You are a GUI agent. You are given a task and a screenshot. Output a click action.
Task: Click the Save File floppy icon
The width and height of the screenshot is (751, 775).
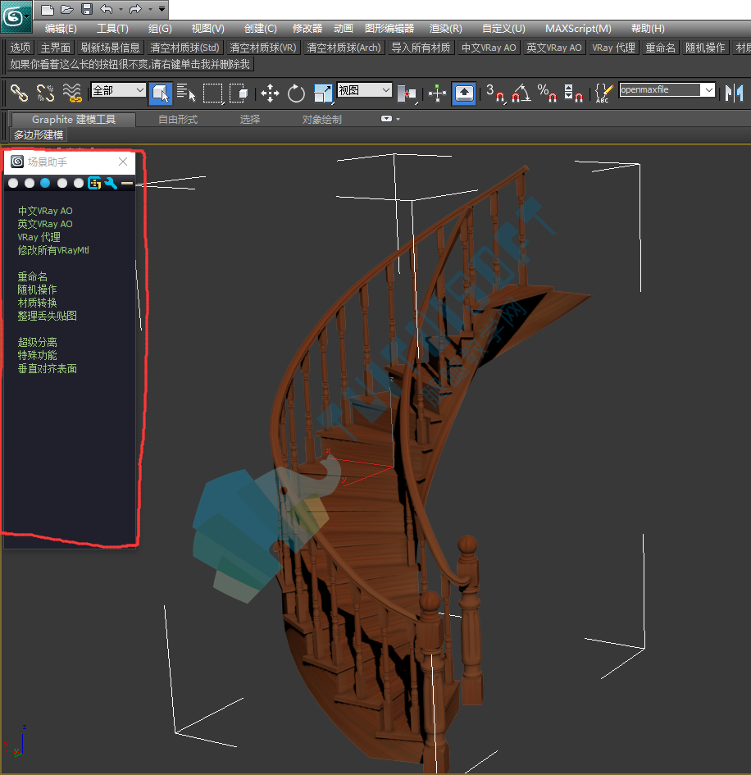point(87,9)
